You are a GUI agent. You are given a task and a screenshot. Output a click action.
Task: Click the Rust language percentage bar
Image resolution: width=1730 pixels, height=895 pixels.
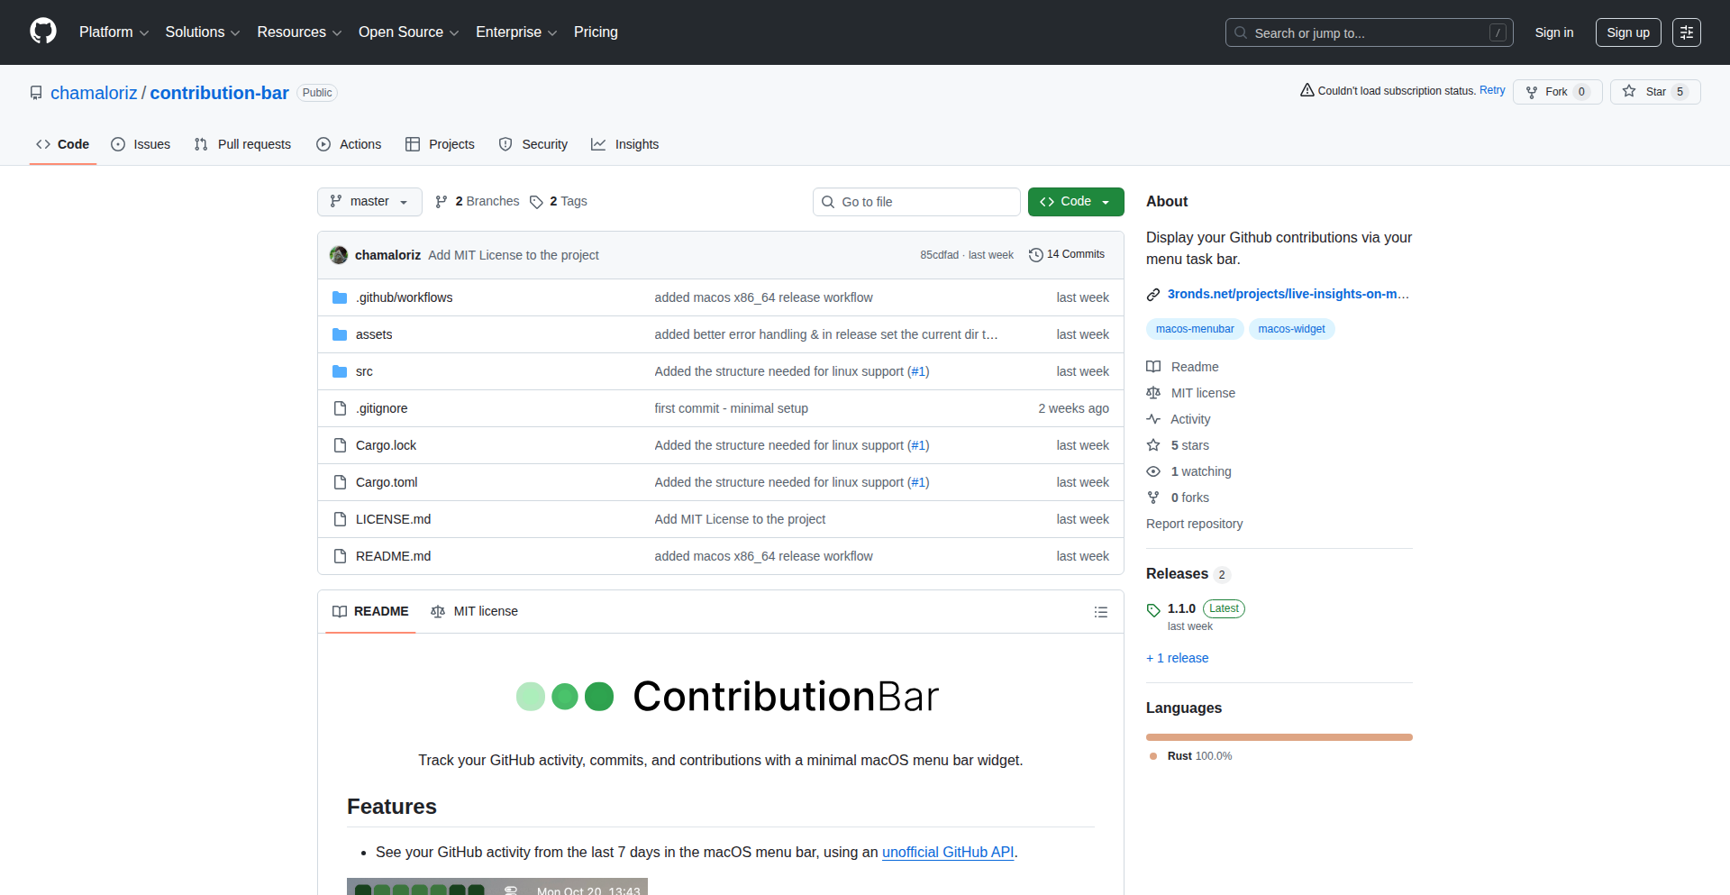pos(1279,736)
